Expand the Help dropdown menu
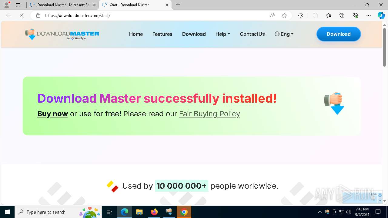This screenshot has width=388, height=218. point(223,34)
